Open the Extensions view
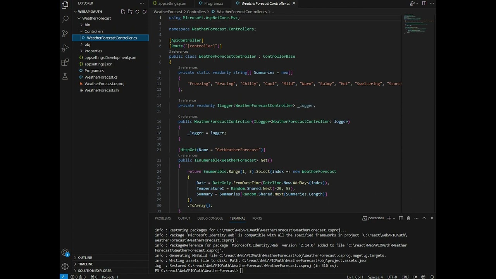Viewport: 496px width, 279px height. tap(65, 62)
